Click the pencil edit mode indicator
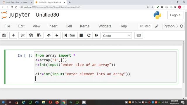This screenshot has width=187, height=105. point(157,26)
